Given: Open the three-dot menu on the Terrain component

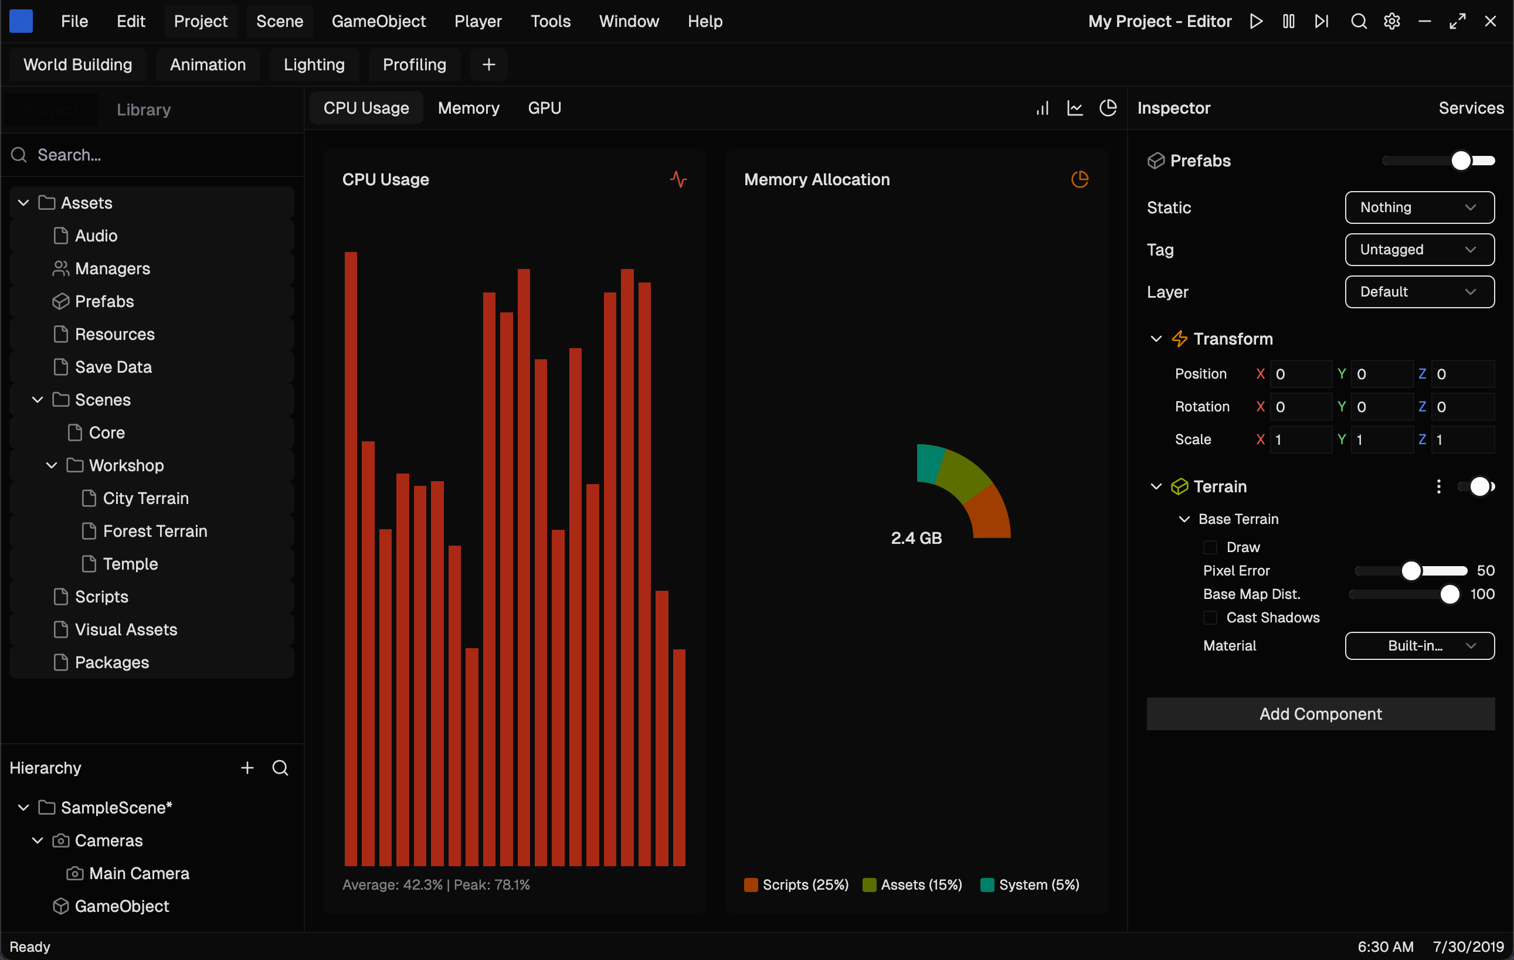Looking at the screenshot, I should click(1438, 486).
